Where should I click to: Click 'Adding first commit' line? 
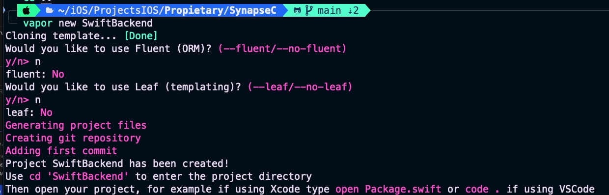tap(61, 151)
